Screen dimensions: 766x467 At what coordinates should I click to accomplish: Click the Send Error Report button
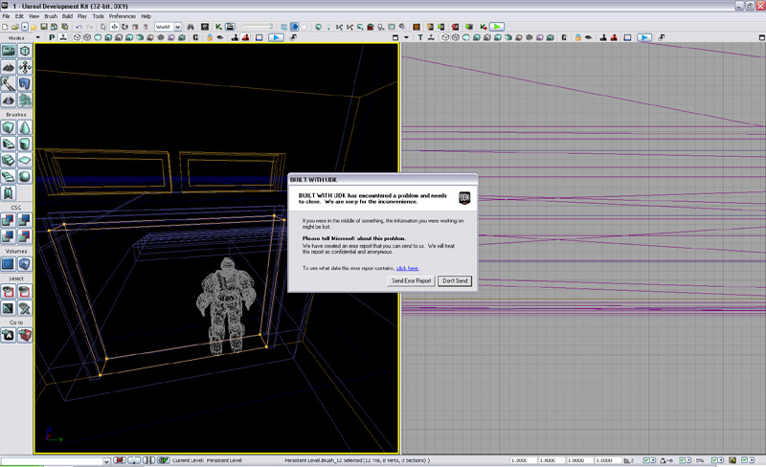click(412, 281)
